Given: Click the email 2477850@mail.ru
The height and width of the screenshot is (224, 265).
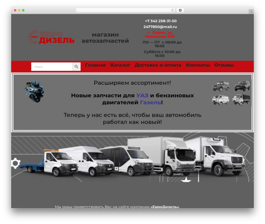Looking at the screenshot, I should [160, 26].
